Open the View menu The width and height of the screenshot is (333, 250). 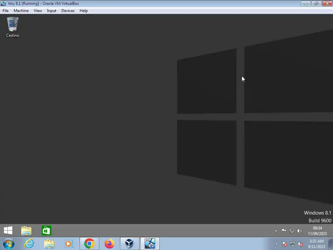click(x=38, y=11)
